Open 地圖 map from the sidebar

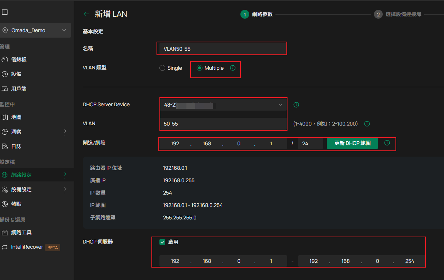[x=16, y=117]
